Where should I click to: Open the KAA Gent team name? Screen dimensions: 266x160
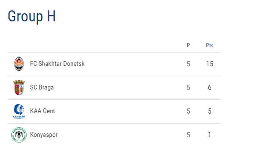pos(42,111)
